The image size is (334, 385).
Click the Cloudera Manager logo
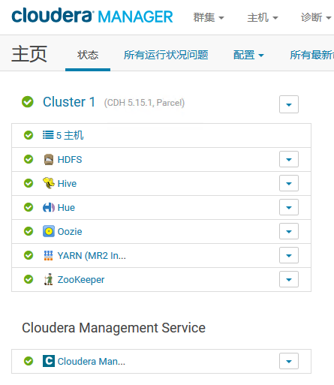[x=92, y=16]
